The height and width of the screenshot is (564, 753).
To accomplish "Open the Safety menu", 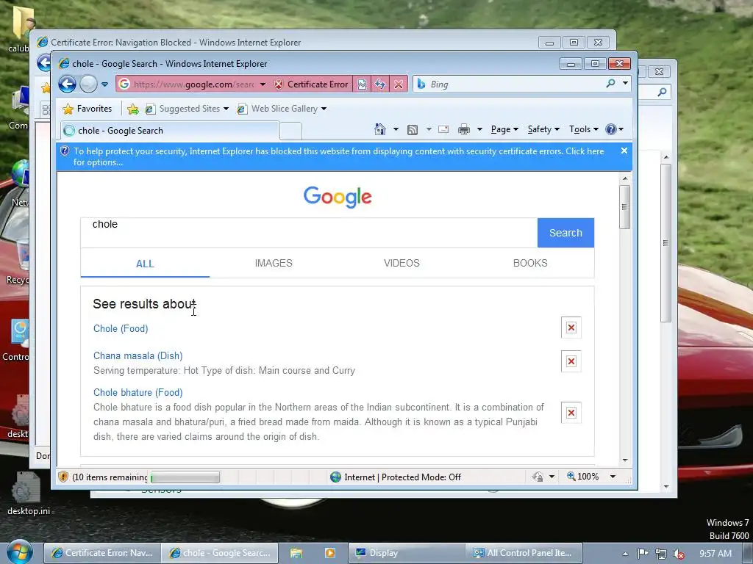I will (543, 129).
